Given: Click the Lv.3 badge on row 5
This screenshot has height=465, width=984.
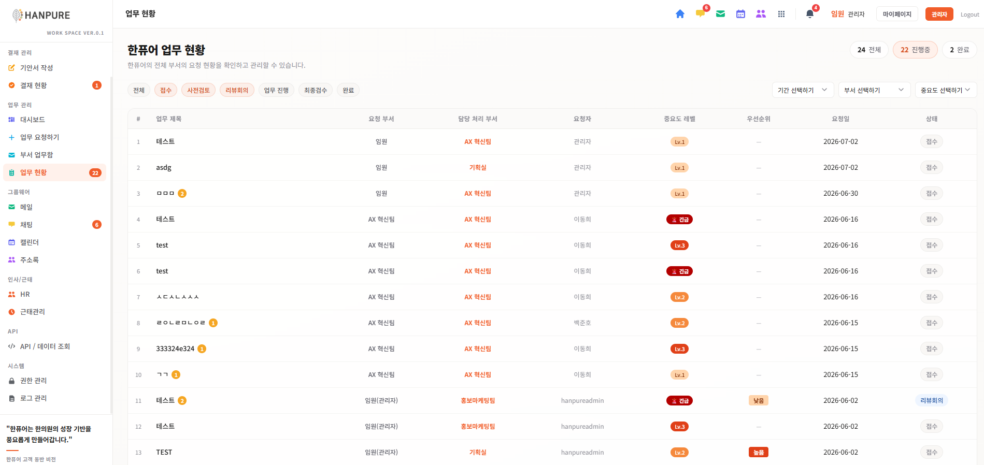Looking at the screenshot, I should (x=679, y=245).
